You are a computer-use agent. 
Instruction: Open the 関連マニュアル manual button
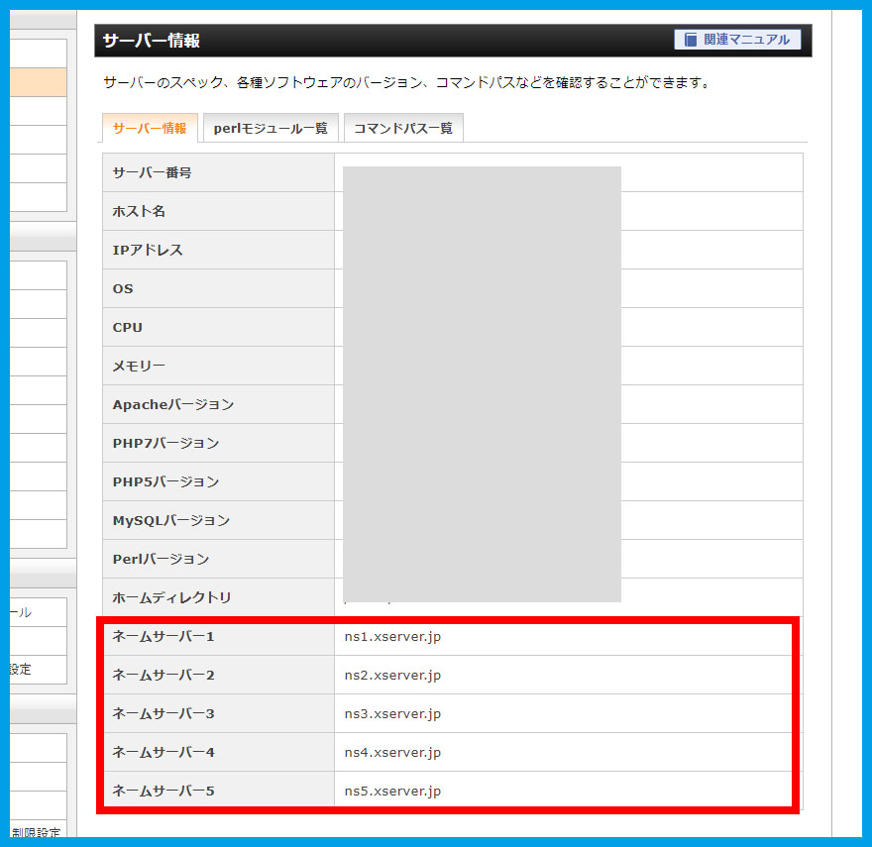pyautogui.click(x=737, y=40)
